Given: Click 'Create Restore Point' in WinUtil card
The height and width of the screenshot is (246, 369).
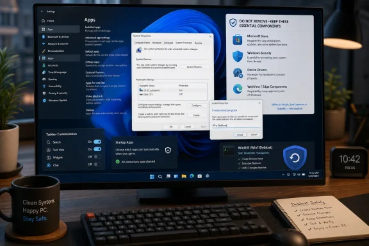Looking at the screenshot, I should pos(252,159).
